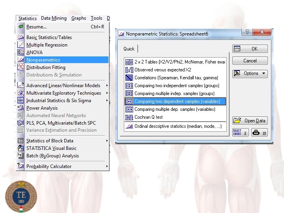The width and height of the screenshot is (284, 213).
Task: Click the Basic Statistics/Tables icon
Action: click(21, 37)
